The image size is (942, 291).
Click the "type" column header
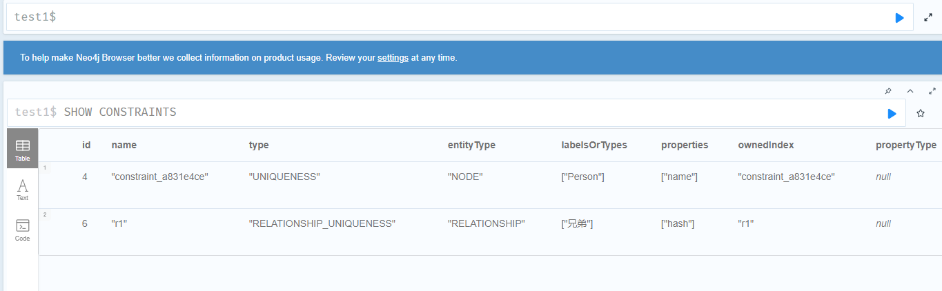[x=259, y=145]
